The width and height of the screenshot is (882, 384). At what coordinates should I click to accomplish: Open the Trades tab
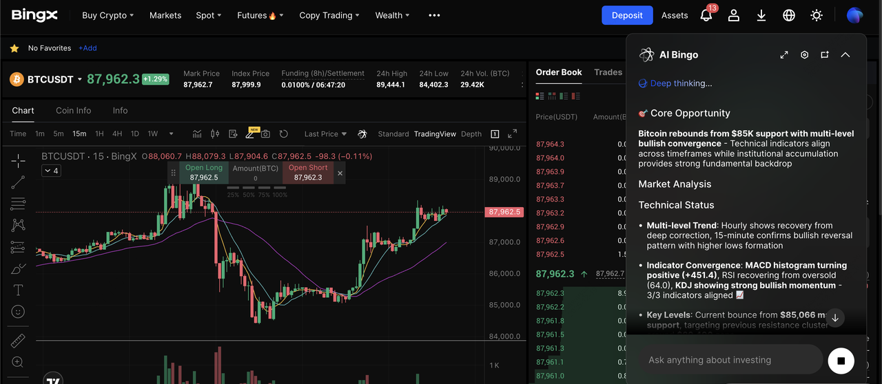point(608,72)
